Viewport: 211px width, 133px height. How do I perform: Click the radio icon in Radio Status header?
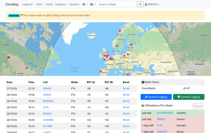tap(143, 82)
